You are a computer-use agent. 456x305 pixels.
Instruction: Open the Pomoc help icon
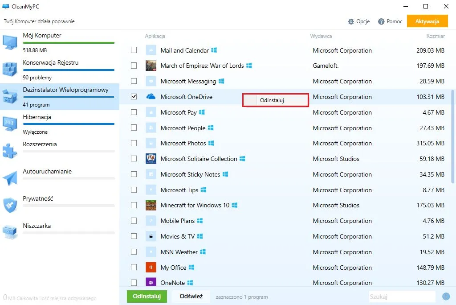[x=382, y=21]
